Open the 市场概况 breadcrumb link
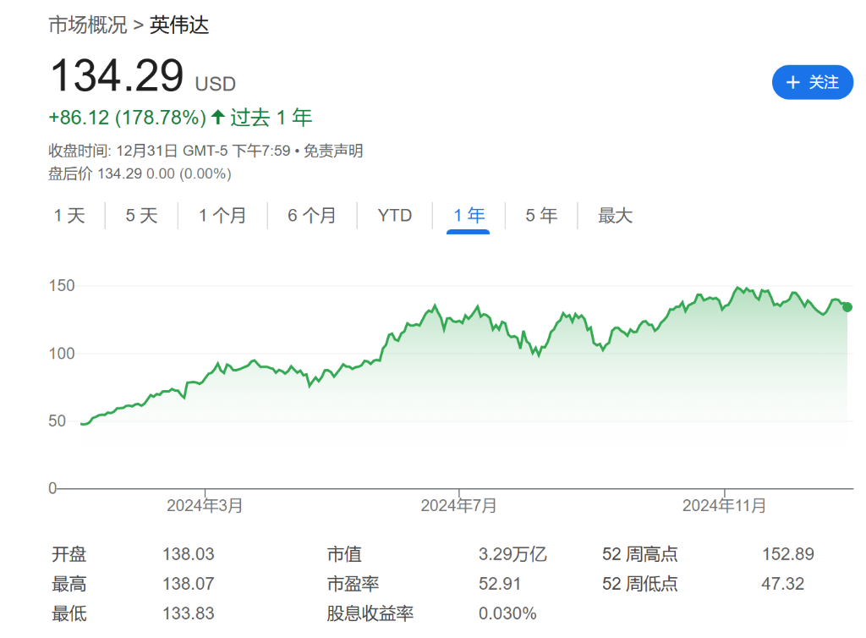The width and height of the screenshot is (866, 638). click(88, 25)
